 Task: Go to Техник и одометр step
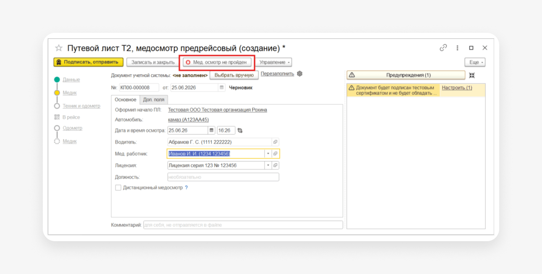point(81,106)
